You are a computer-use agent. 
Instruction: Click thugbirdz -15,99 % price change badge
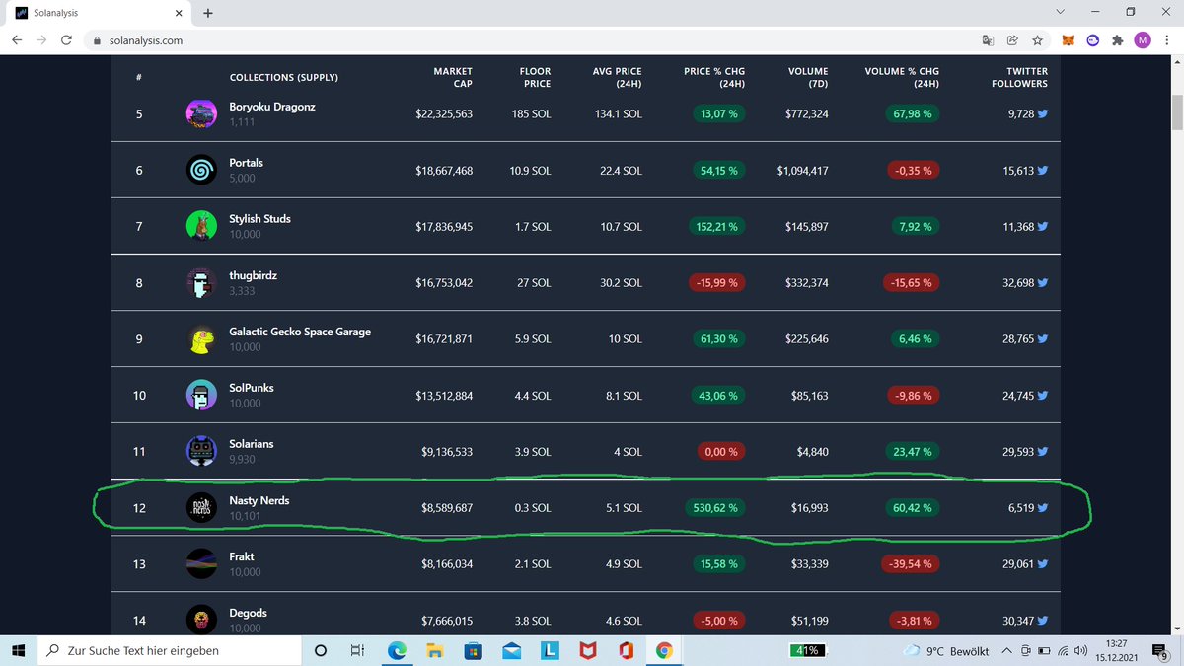(x=717, y=283)
